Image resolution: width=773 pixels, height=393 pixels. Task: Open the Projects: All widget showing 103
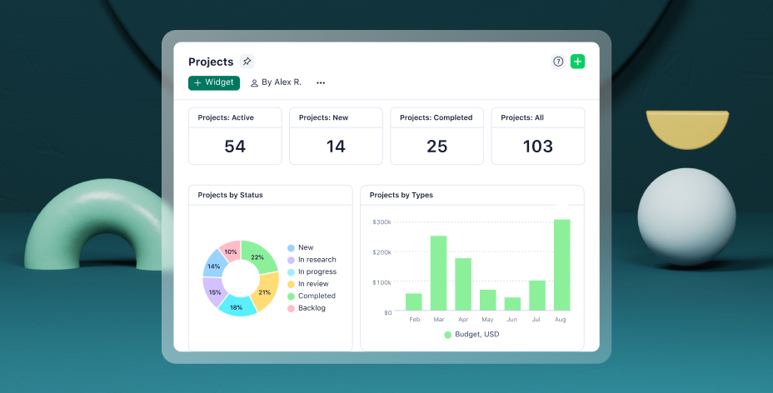click(x=537, y=136)
